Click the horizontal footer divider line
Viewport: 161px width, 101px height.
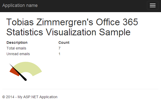coord(80,89)
